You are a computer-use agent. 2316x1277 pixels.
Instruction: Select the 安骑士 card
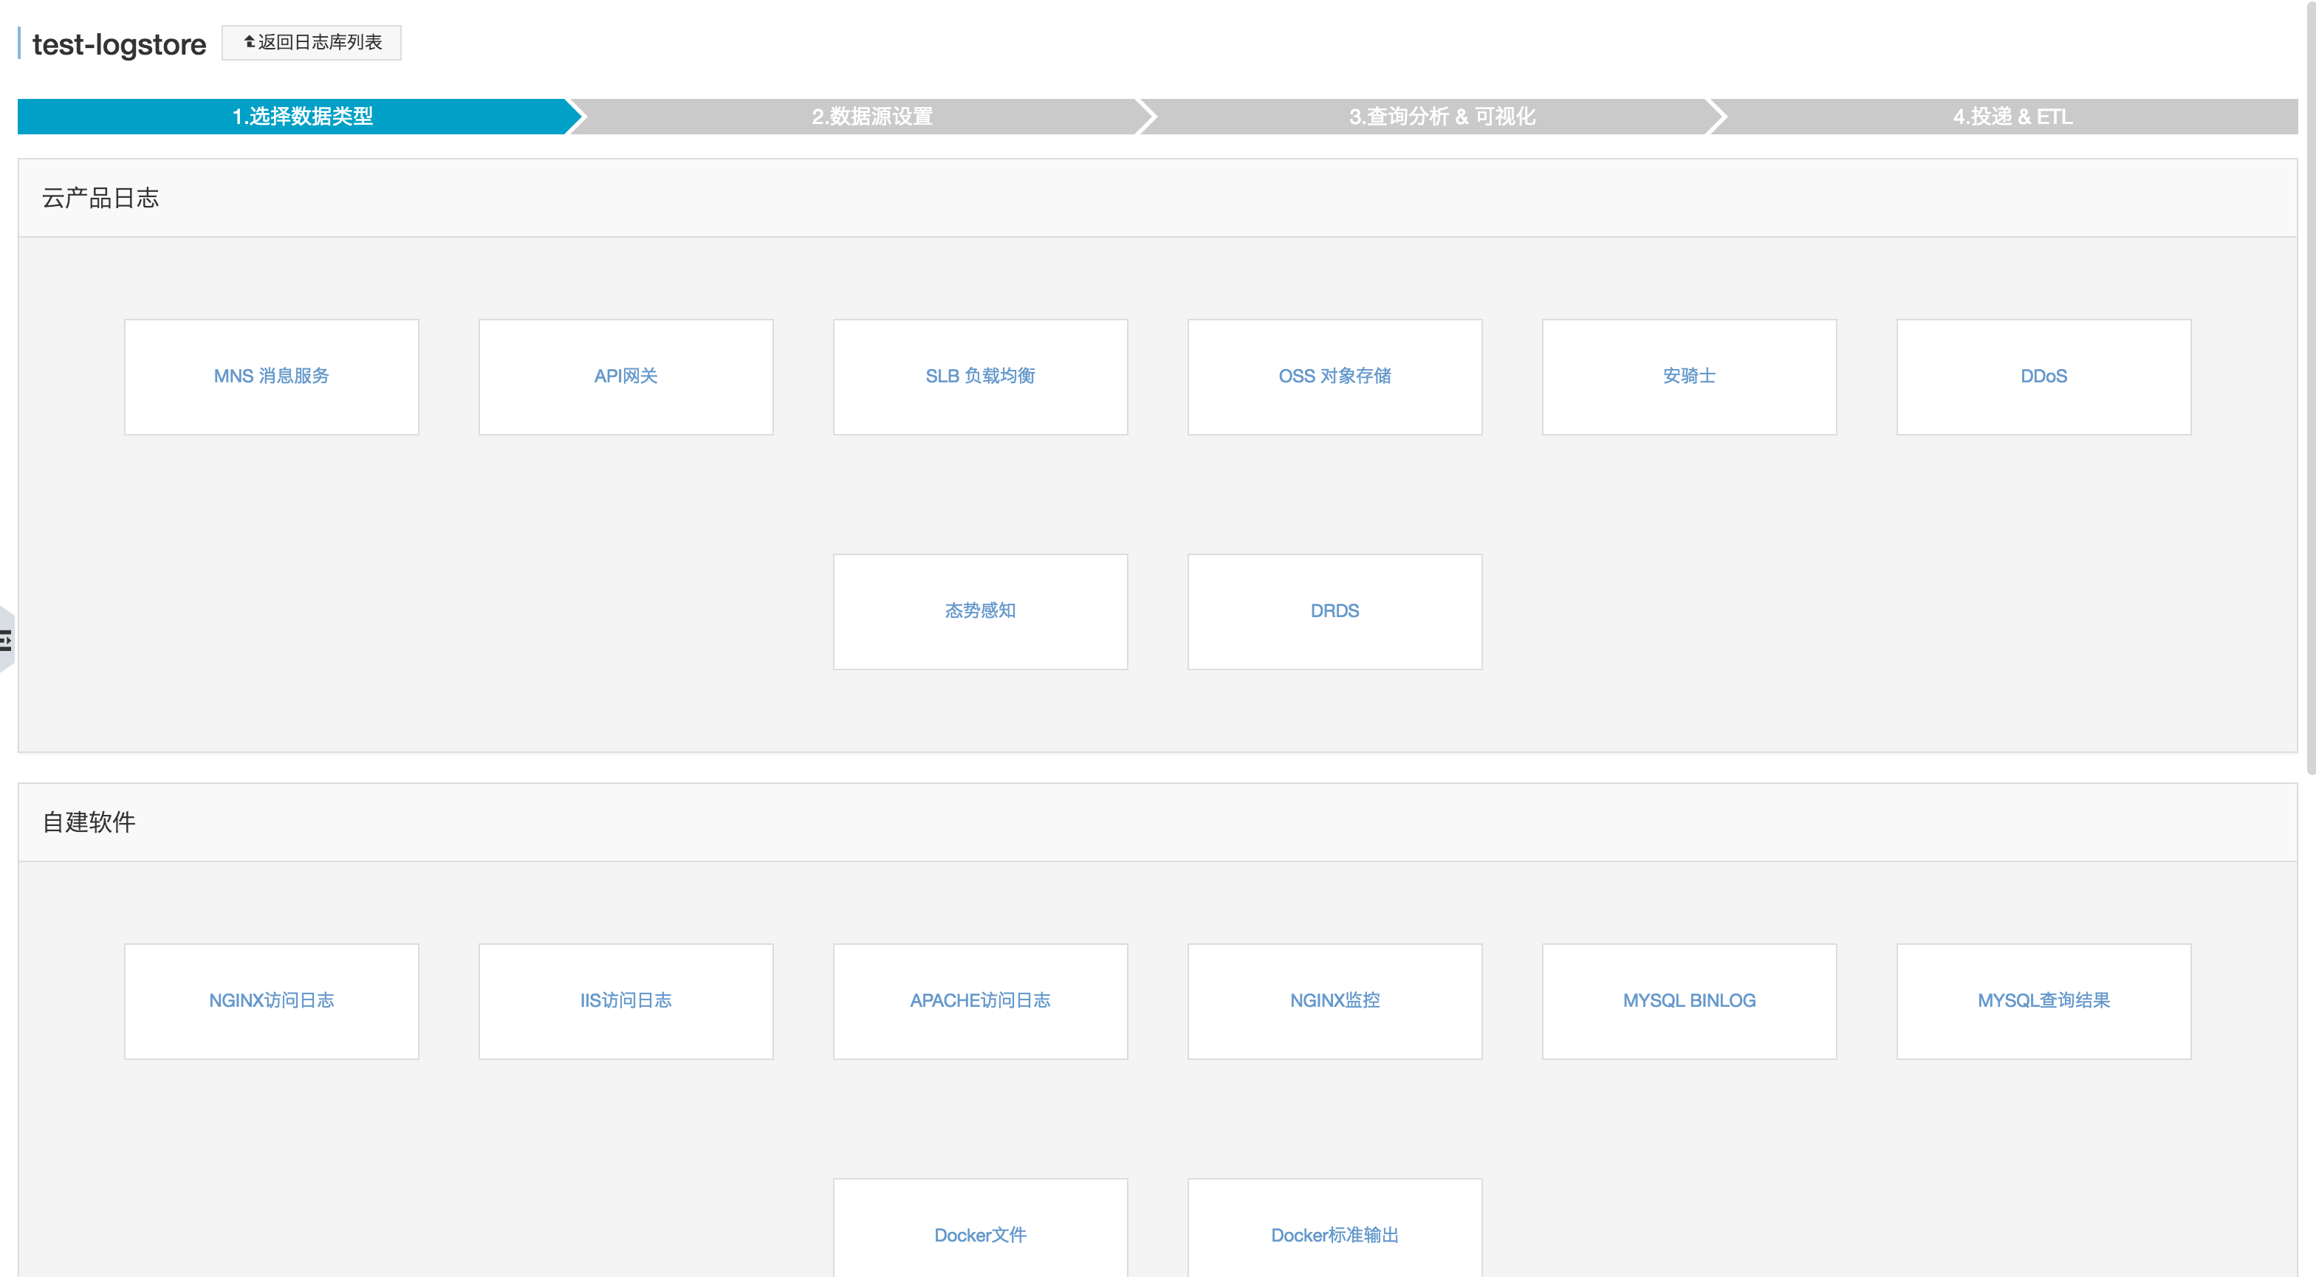tap(1689, 376)
